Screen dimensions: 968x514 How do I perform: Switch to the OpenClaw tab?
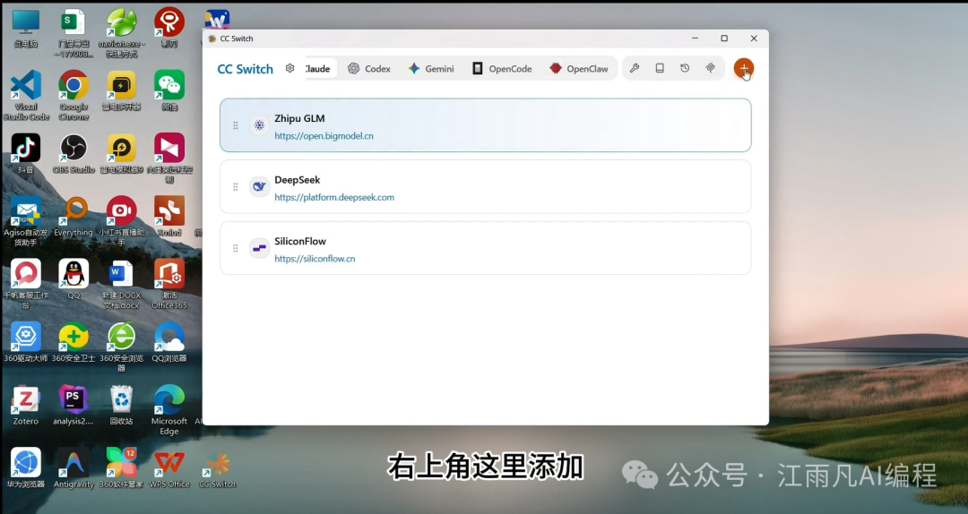coord(578,68)
